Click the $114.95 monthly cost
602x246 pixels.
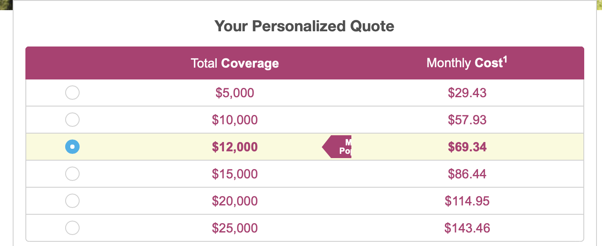pos(467,201)
